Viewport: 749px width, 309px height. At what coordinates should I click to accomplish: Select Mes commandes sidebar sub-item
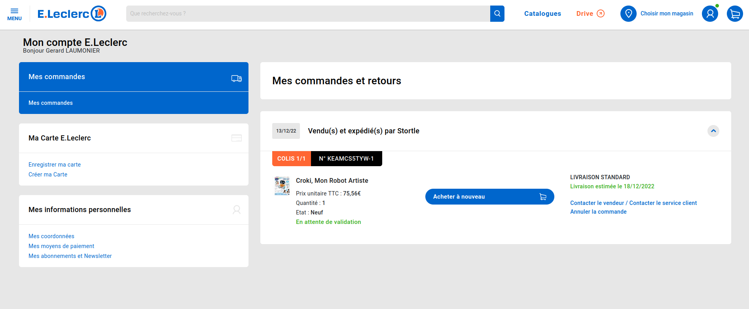click(51, 103)
